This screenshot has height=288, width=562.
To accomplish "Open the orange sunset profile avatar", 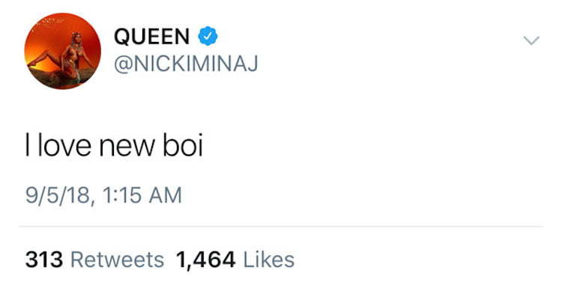I will [62, 51].
